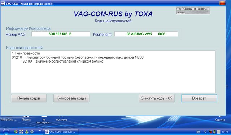This screenshot has width=231, height=135.
Task: Open EN language indicator in taskbar
Action: point(198,132)
